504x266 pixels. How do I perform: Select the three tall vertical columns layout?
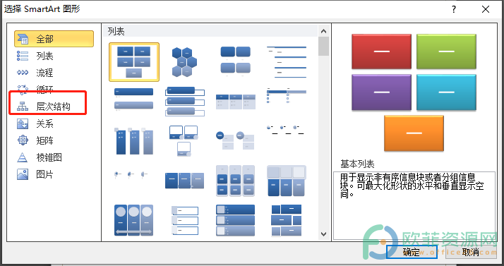tap(133, 140)
